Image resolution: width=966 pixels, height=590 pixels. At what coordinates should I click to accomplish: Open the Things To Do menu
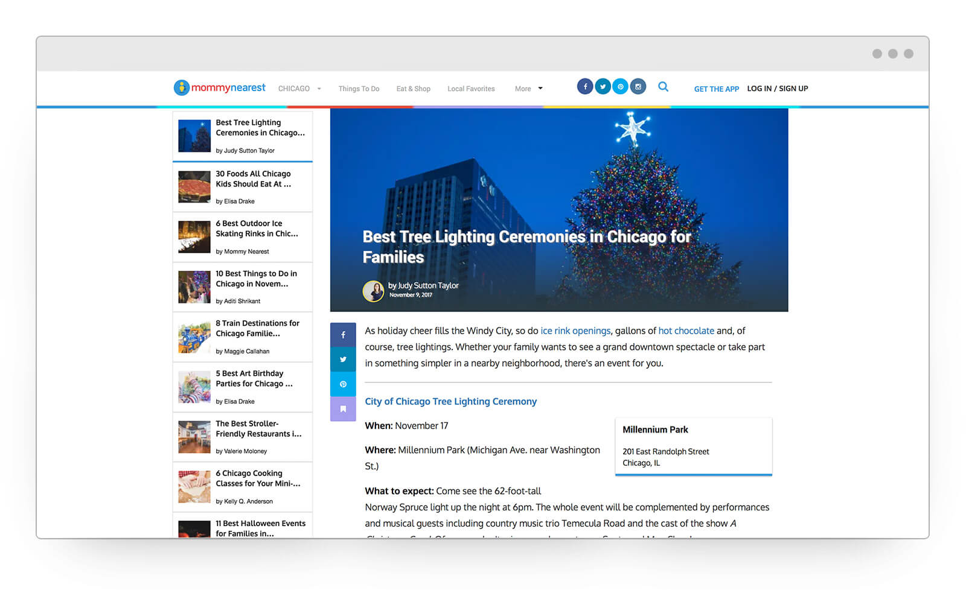359,89
